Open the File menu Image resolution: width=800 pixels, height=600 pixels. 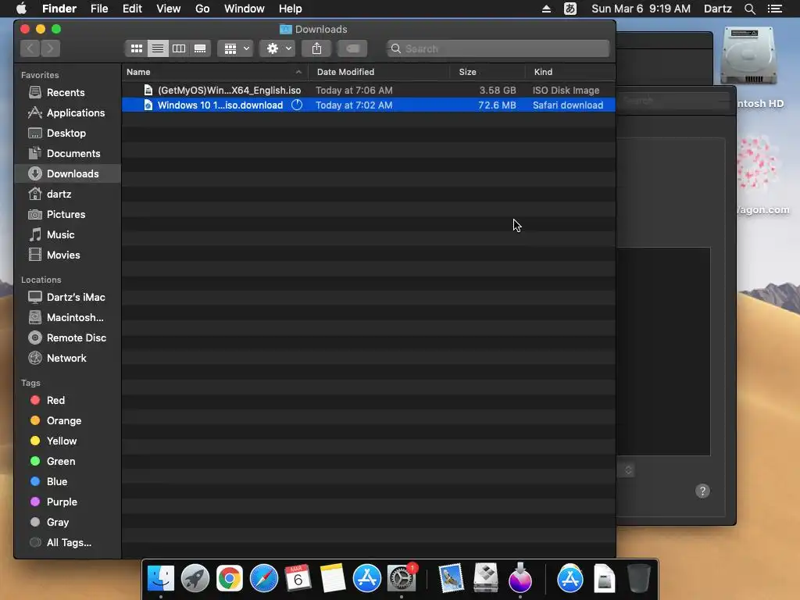[x=99, y=9]
